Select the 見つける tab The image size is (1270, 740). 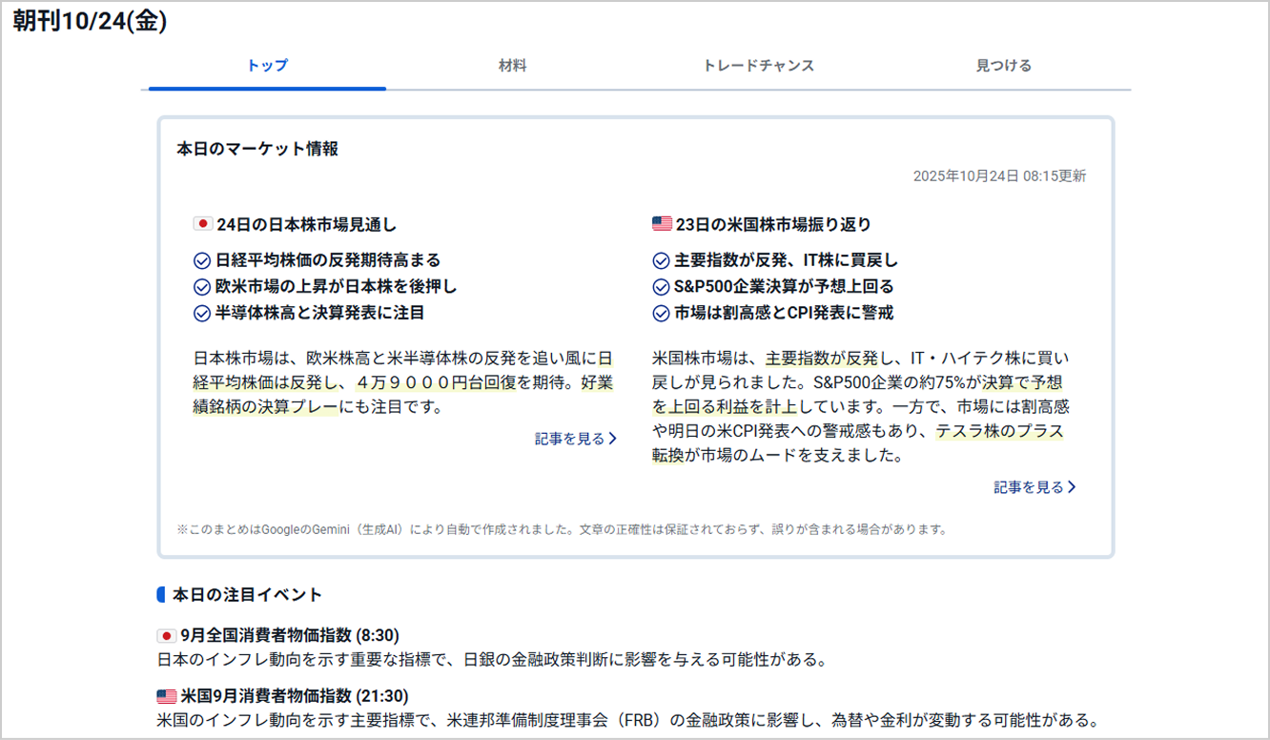pyautogui.click(x=1003, y=65)
